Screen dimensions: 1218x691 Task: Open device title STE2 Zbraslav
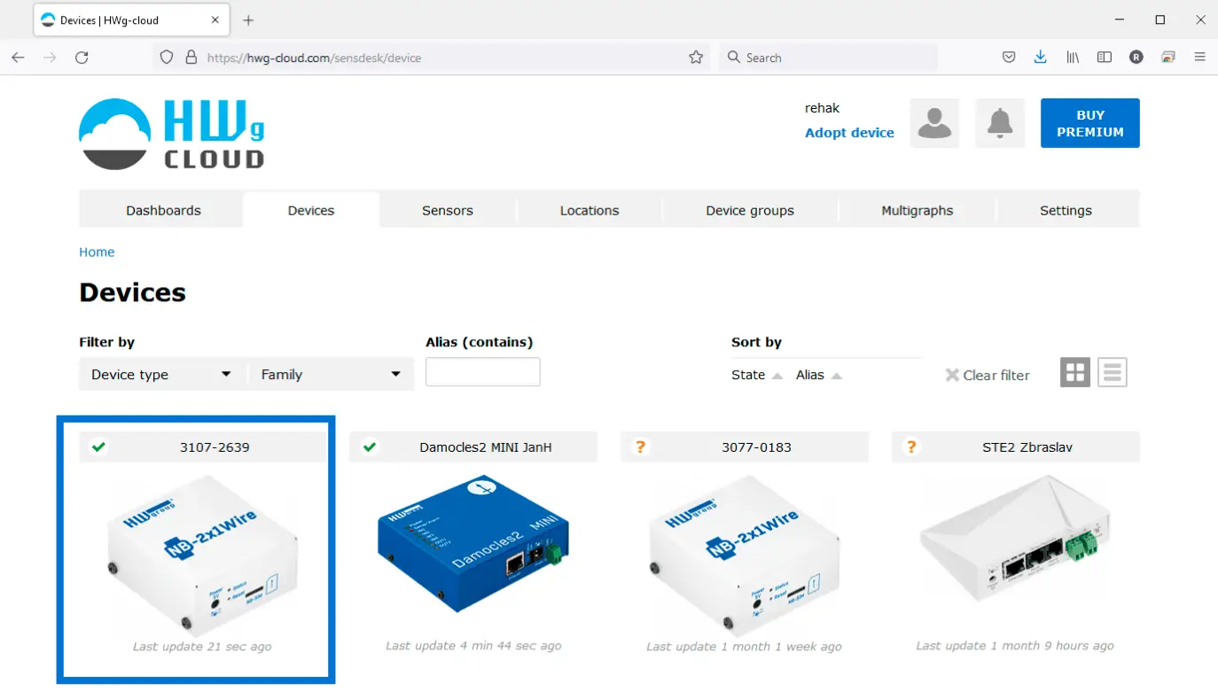click(x=1027, y=447)
